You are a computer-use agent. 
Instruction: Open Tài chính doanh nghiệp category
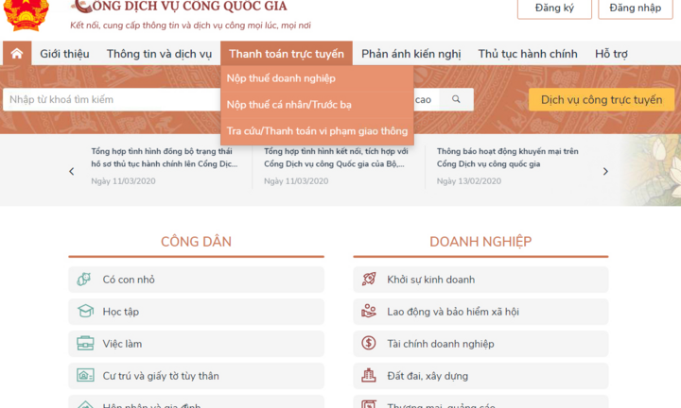(x=480, y=344)
